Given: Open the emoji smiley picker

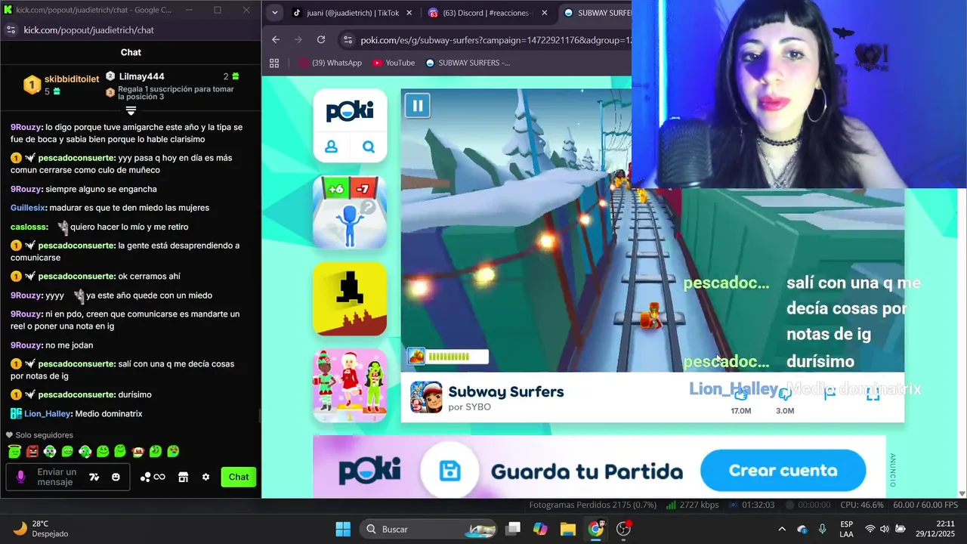Looking at the screenshot, I should click(x=116, y=477).
